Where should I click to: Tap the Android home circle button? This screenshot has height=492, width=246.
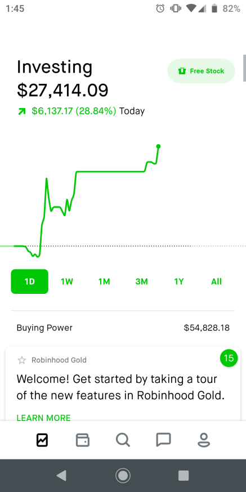click(x=123, y=476)
